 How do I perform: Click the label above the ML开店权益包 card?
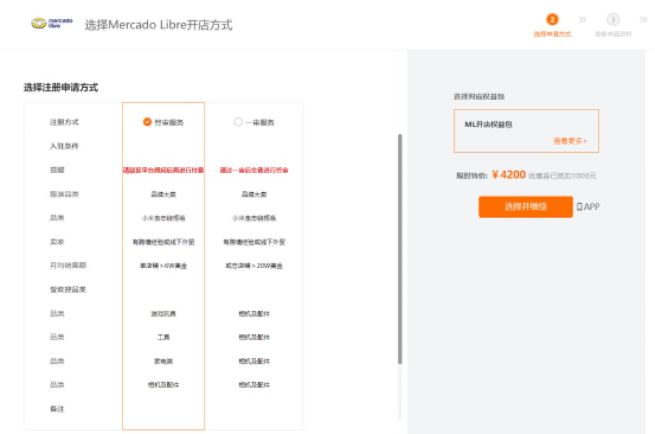coord(479,96)
